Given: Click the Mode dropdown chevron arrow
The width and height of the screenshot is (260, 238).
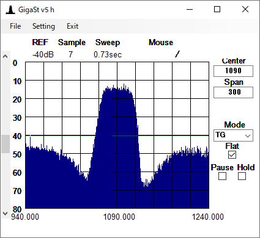Looking at the screenshot, I should pyautogui.click(x=248, y=135).
